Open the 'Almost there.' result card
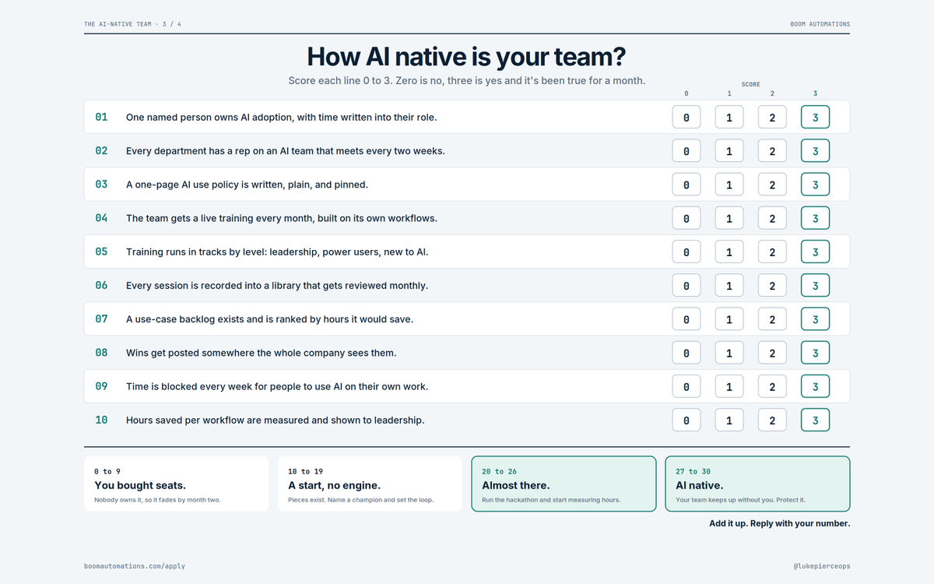934x584 pixels. (x=564, y=484)
